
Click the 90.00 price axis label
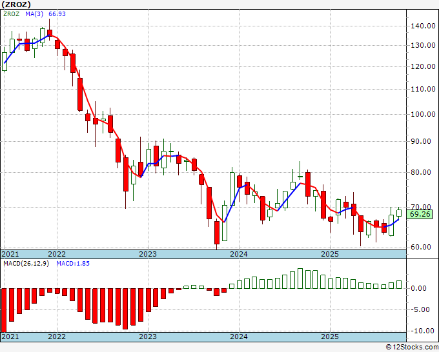(x=421, y=141)
